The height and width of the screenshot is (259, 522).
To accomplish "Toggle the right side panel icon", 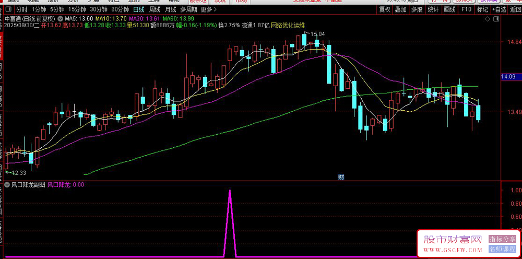I will click(x=497, y=20).
